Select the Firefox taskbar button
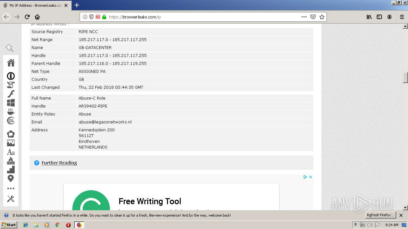408x229 pixels. coord(79,225)
